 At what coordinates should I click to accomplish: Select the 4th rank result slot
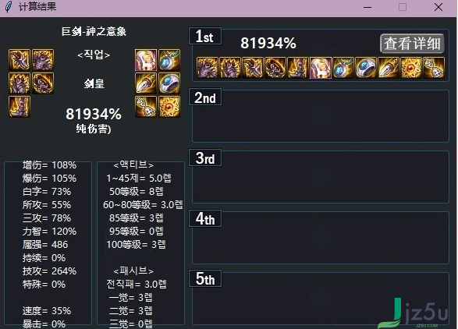click(x=321, y=237)
